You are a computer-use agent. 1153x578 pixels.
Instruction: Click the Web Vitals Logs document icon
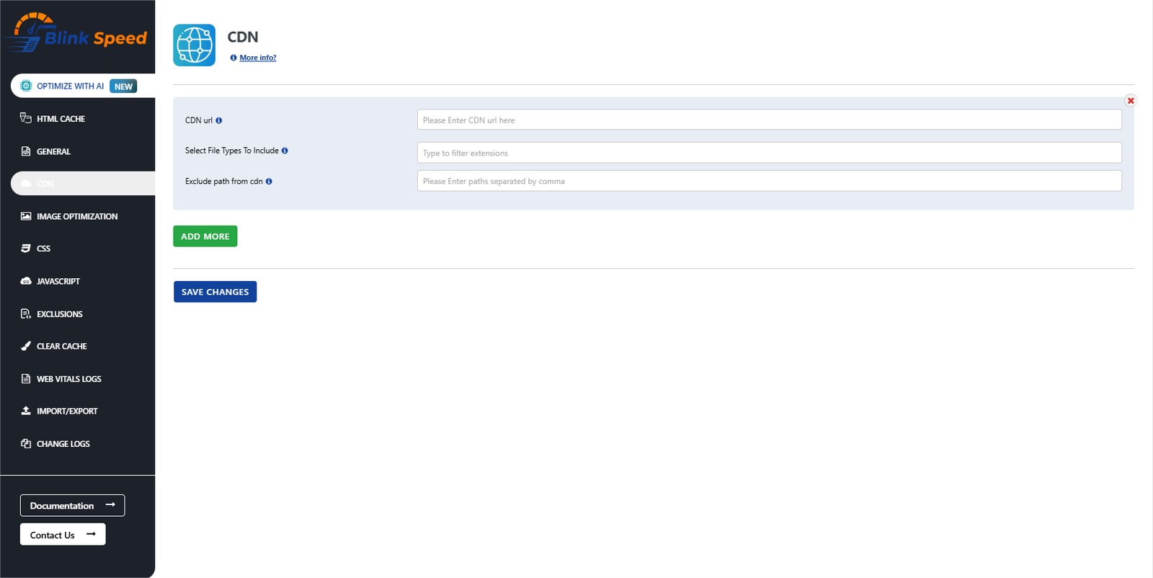tap(26, 378)
